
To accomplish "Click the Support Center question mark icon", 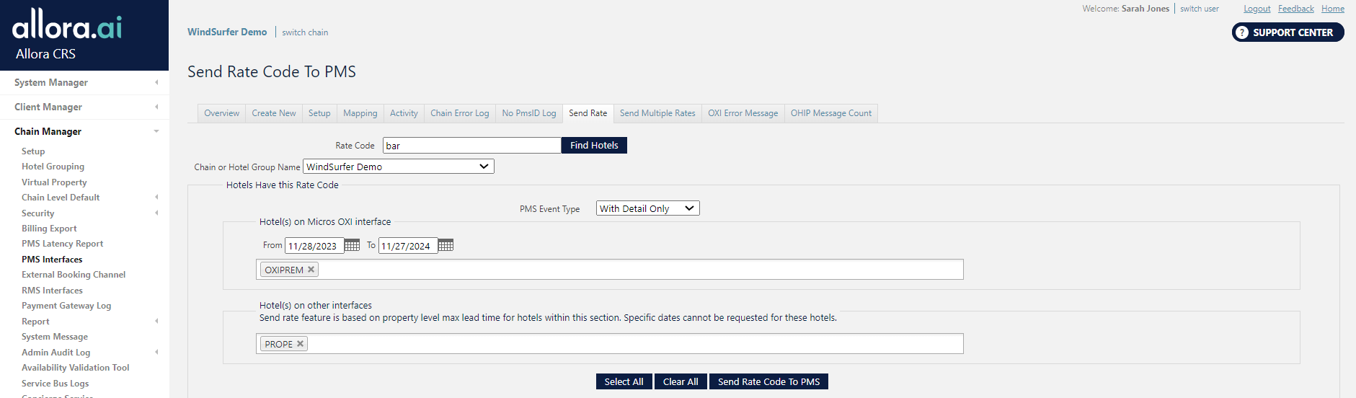I will pos(1241,32).
